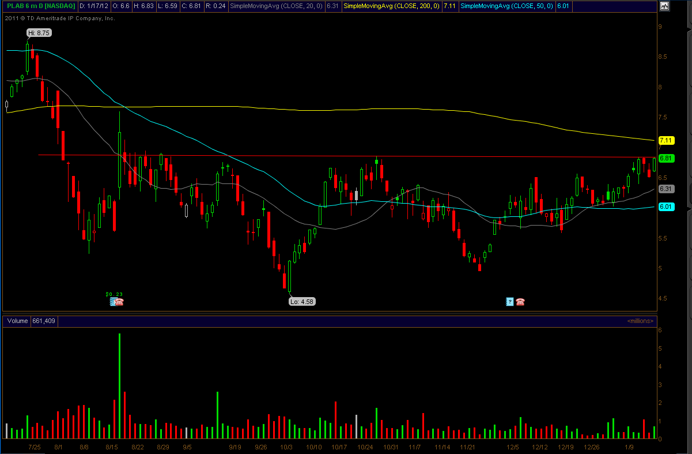The image size is (692, 454).
Task: Click the yellow 7.11 bubble on the price axis
Action: tap(667, 140)
